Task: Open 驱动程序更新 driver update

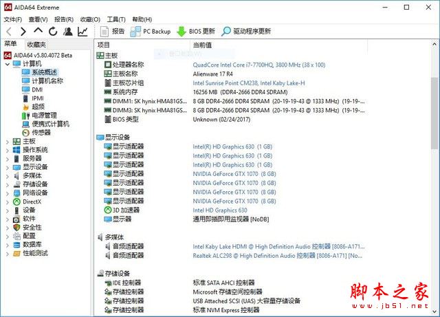Action: (246, 31)
